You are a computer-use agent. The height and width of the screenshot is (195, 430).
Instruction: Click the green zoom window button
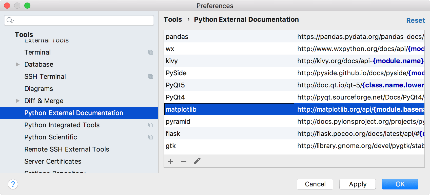coord(27,6)
